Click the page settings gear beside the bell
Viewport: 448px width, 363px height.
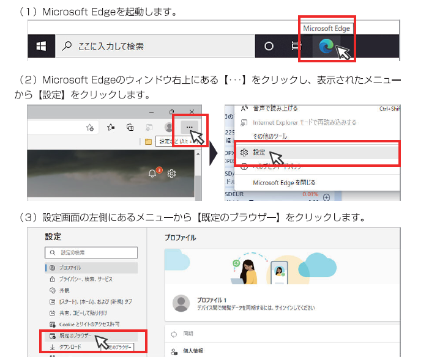click(x=172, y=174)
